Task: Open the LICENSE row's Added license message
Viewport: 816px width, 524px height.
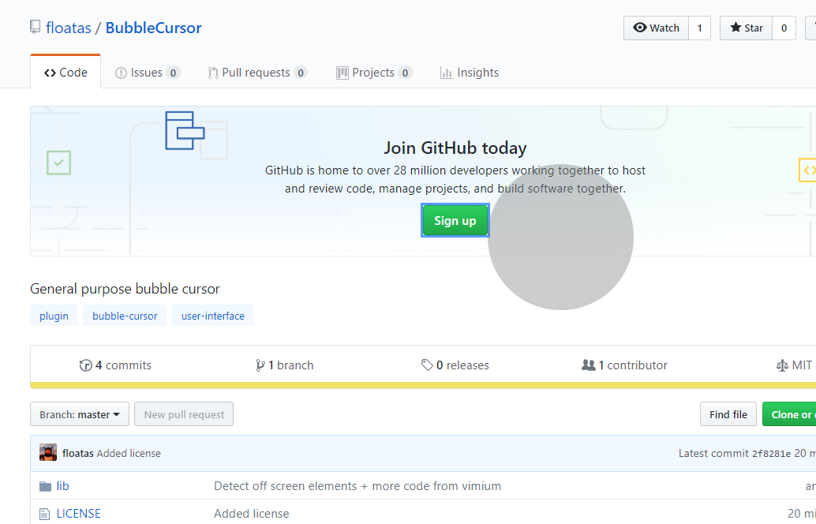Action: [252, 514]
